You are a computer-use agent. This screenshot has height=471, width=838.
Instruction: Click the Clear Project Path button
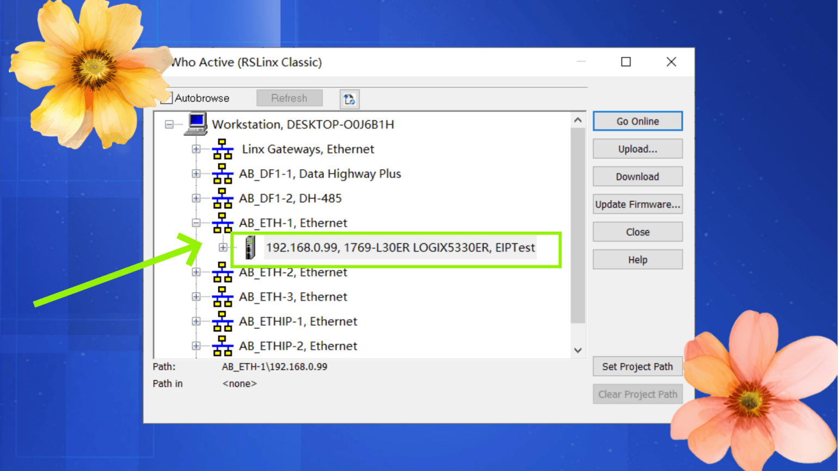click(638, 394)
